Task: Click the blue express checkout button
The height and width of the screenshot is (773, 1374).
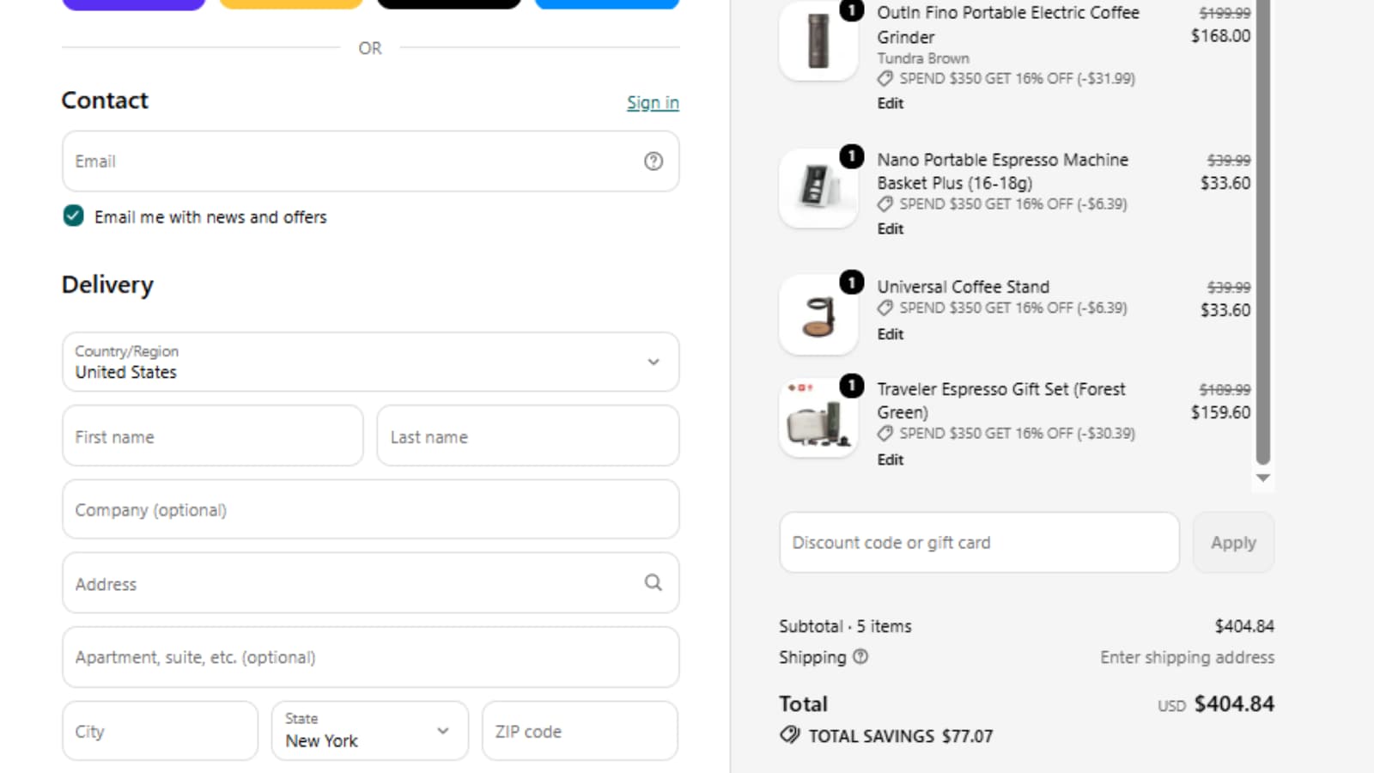Action: point(607,4)
